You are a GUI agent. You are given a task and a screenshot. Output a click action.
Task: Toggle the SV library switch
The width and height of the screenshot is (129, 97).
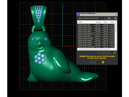click(x=109, y=18)
